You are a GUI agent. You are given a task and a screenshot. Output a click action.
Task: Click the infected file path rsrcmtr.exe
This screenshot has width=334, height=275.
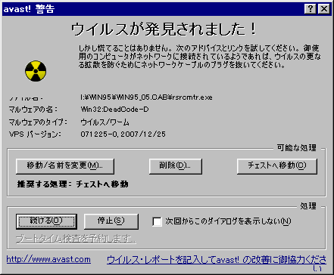[x=146, y=97]
